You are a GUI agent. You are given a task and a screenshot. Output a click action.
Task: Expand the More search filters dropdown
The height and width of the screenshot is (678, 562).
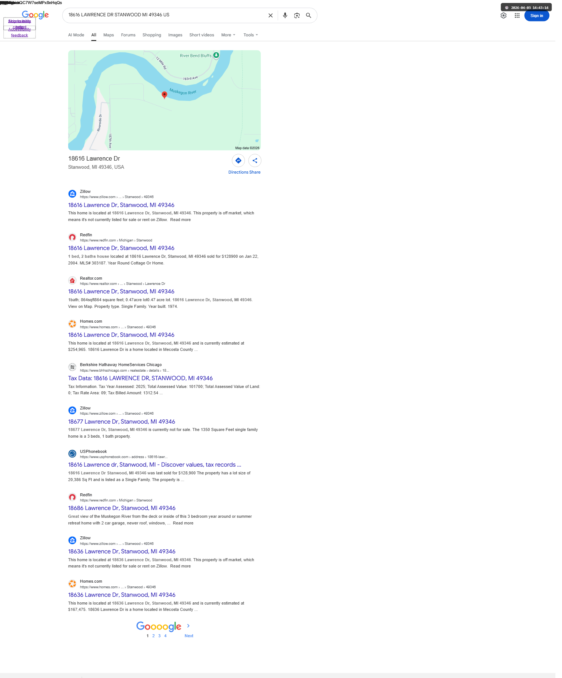click(228, 35)
